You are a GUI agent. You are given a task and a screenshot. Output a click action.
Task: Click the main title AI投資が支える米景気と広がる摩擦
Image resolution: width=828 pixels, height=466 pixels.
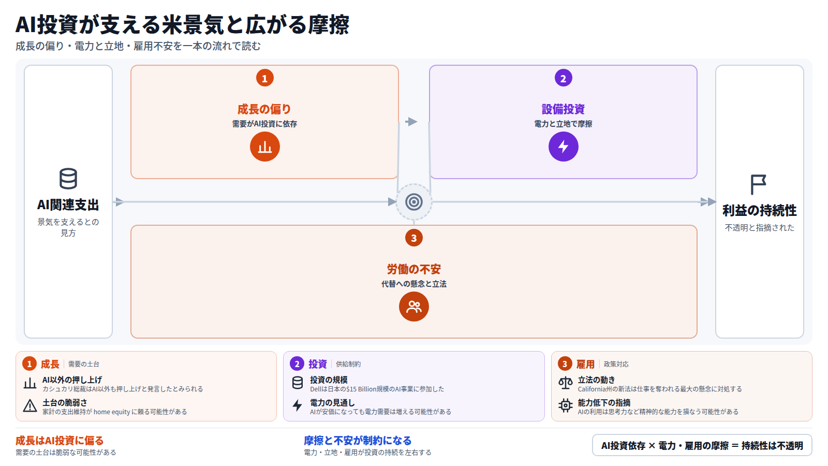point(183,24)
